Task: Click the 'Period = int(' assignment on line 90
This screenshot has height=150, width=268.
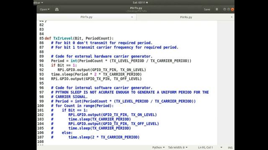Action: pos(121,61)
